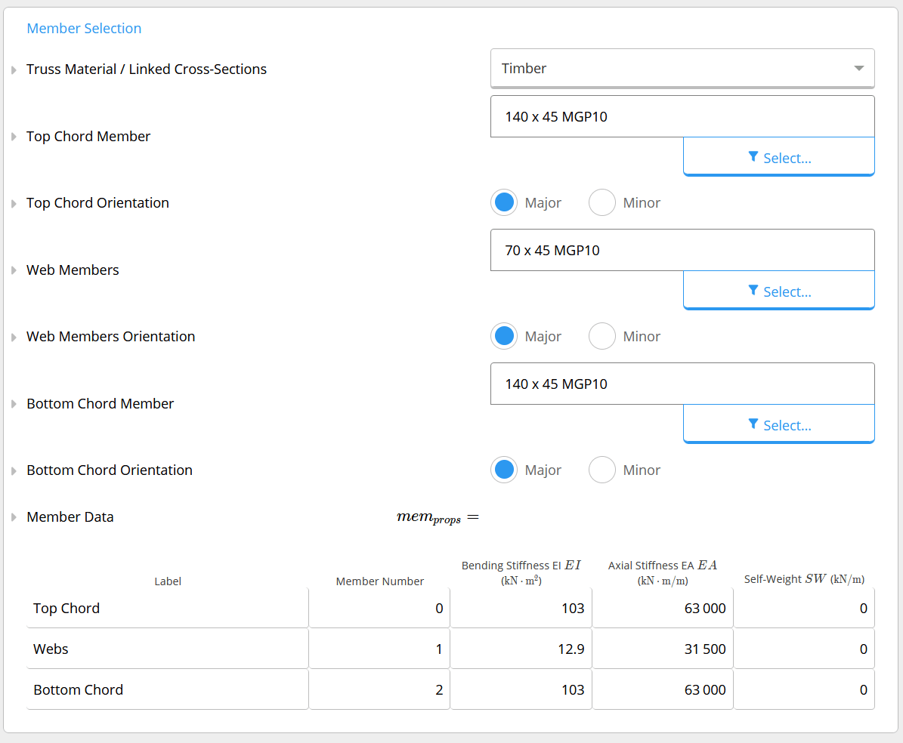903x743 pixels.
Task: Select Major for Top Chord Orientation
Action: point(504,202)
